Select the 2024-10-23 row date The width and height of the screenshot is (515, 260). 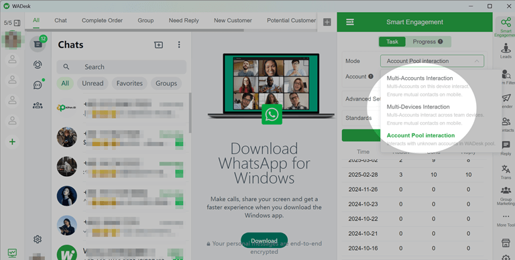[x=363, y=204]
